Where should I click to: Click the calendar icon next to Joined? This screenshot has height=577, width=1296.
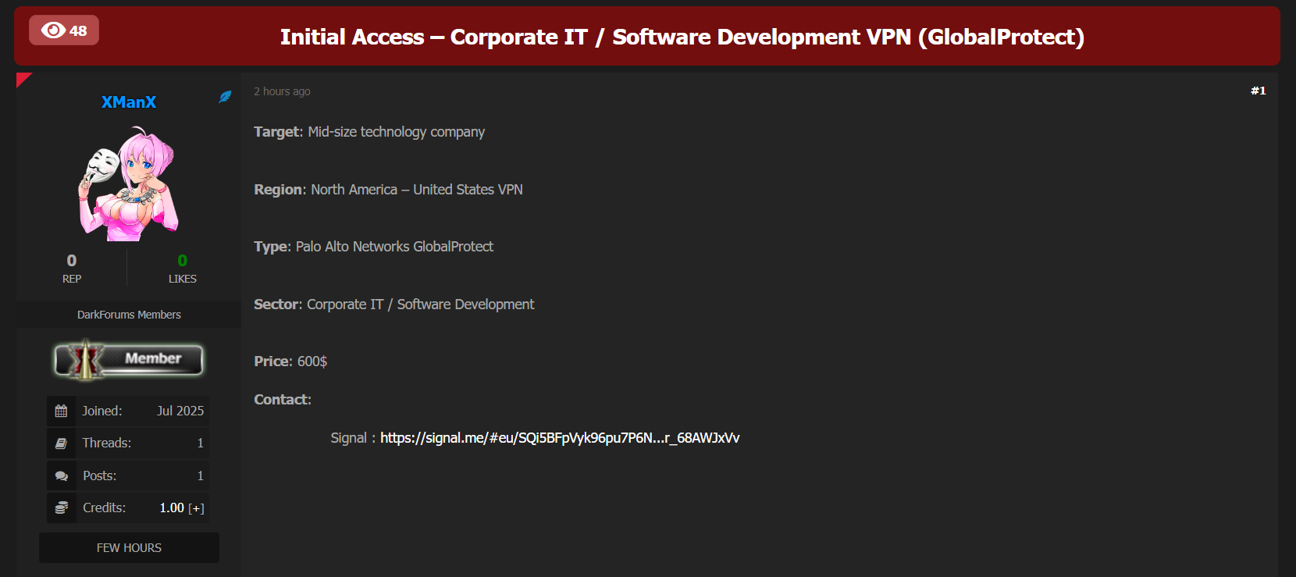61,411
